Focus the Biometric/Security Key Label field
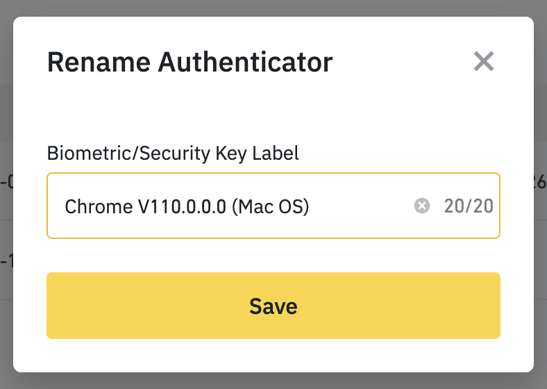 236,206
